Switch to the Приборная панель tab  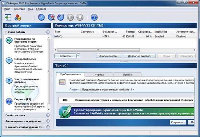pos(71,74)
